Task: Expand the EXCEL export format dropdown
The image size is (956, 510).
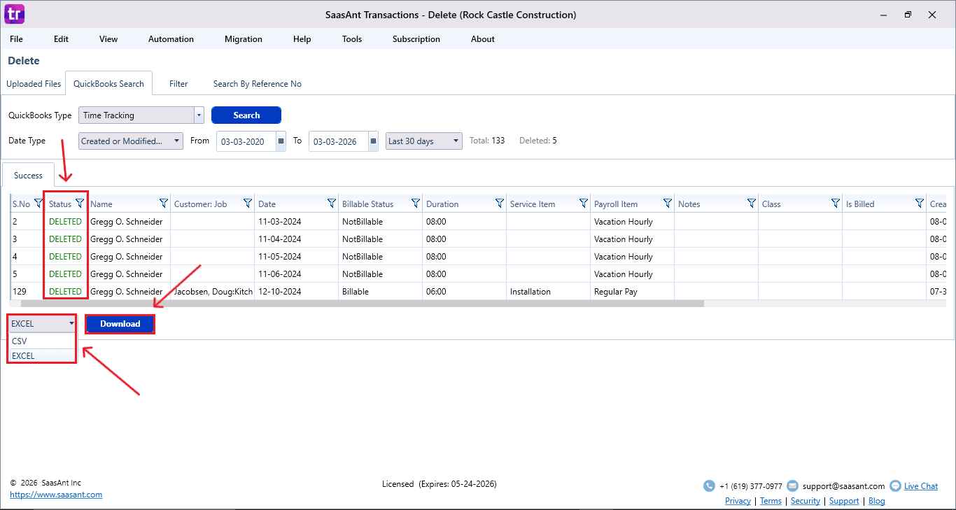Action: point(43,324)
